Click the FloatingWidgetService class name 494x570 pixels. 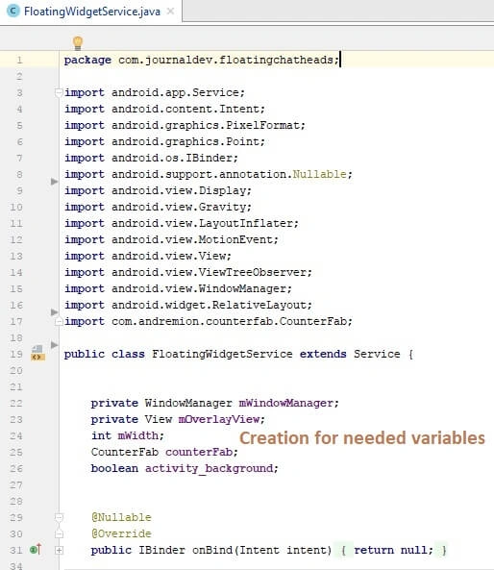pos(222,354)
